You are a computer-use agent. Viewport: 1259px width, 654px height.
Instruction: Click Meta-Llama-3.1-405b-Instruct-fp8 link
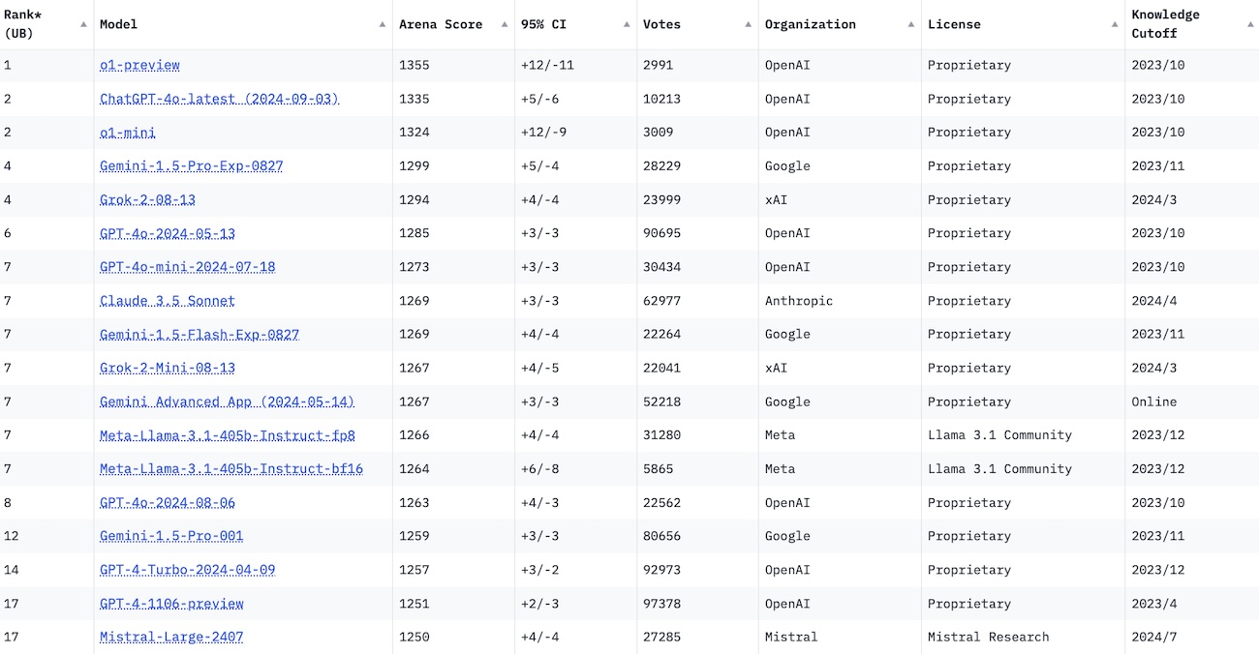[x=227, y=435]
